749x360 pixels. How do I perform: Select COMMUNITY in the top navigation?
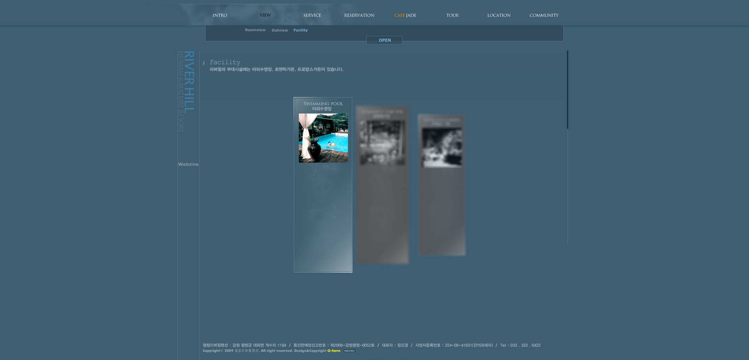point(544,15)
